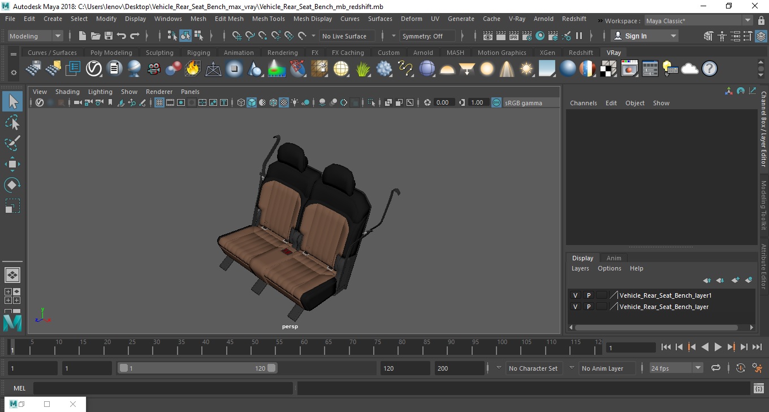The height and width of the screenshot is (412, 769).
Task: Click the V-Ray green grass fur shelf icon
Action: pyautogui.click(x=362, y=69)
